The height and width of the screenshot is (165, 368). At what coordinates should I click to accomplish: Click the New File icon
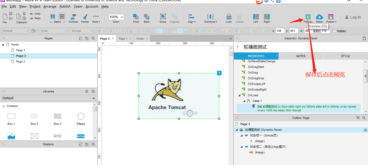click(5, 16)
